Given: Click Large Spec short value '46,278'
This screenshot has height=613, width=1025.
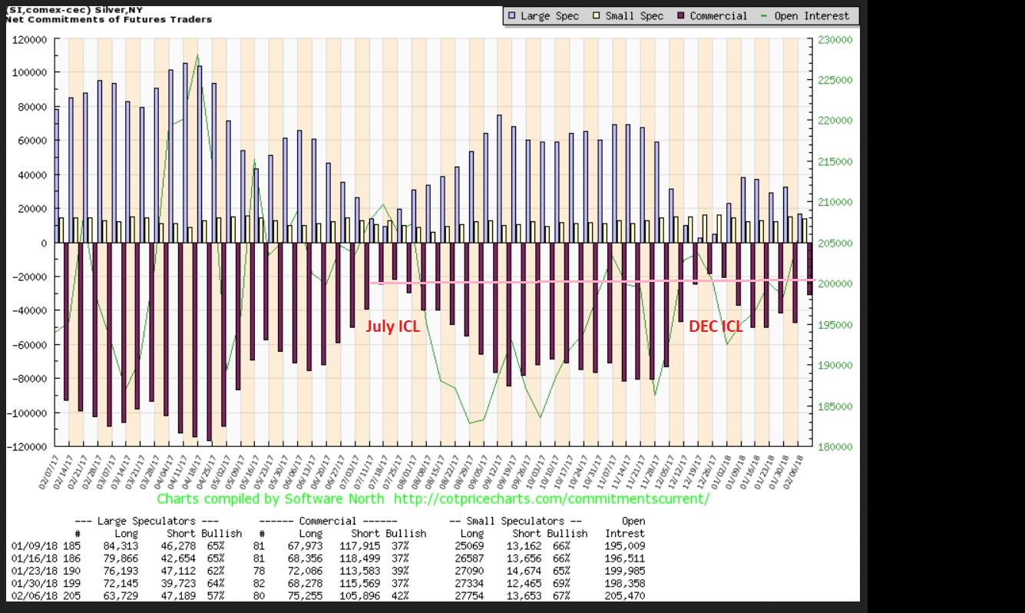Looking at the screenshot, I should pyautogui.click(x=180, y=545).
